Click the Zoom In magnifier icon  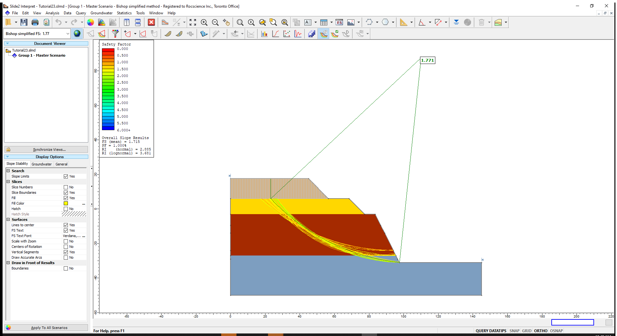204,22
